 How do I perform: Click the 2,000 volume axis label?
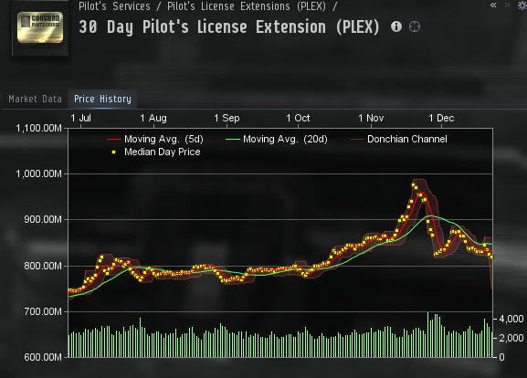click(511, 338)
